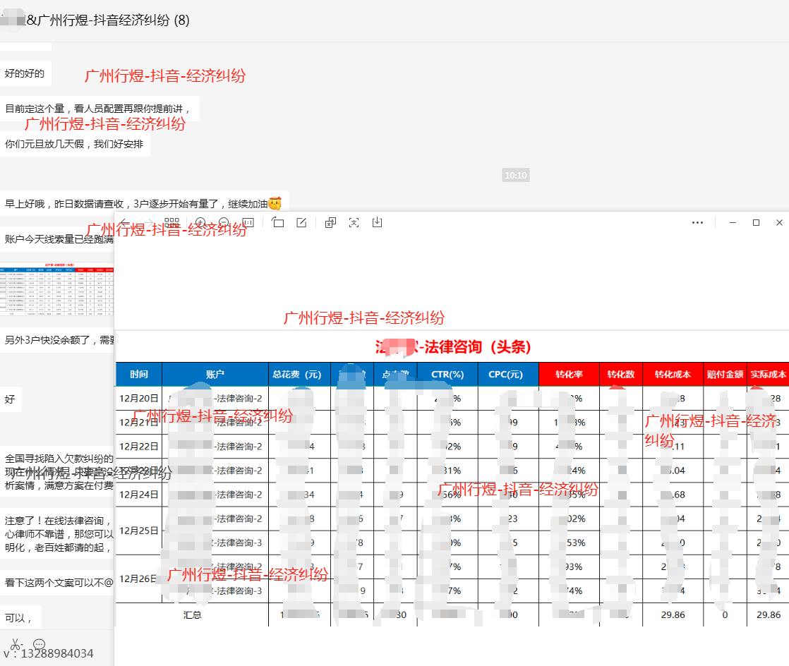The height and width of the screenshot is (666, 789).
Task: Show image at actual 1:1 size
Action: 248,222
